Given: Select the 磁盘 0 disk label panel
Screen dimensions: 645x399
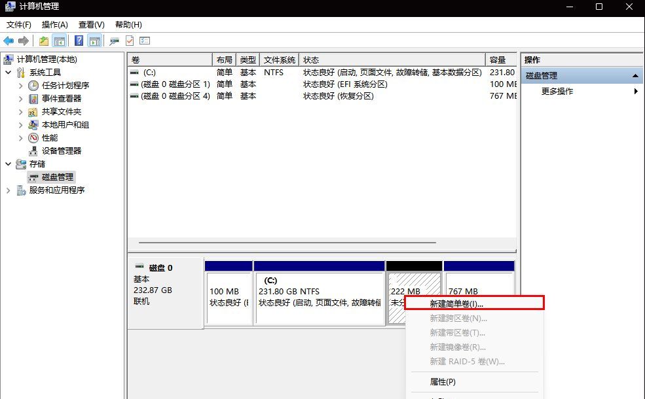Looking at the screenshot, I should tap(166, 292).
